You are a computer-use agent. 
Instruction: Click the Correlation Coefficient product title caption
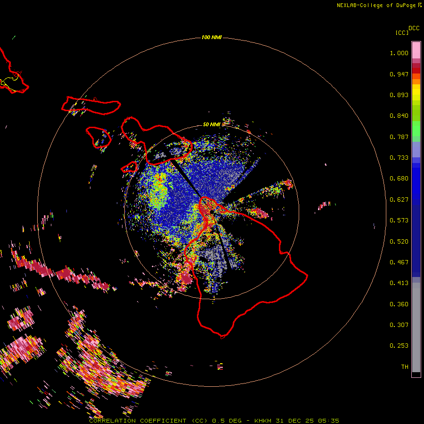click(x=214, y=421)
